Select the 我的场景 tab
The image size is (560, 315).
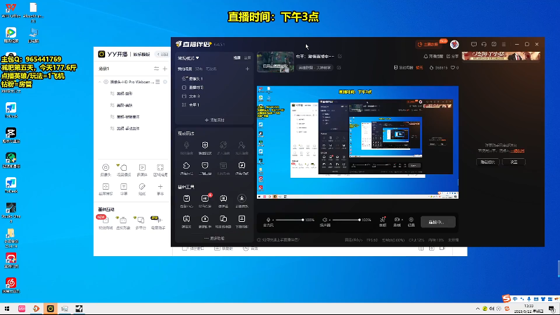pyautogui.click(x=185, y=69)
